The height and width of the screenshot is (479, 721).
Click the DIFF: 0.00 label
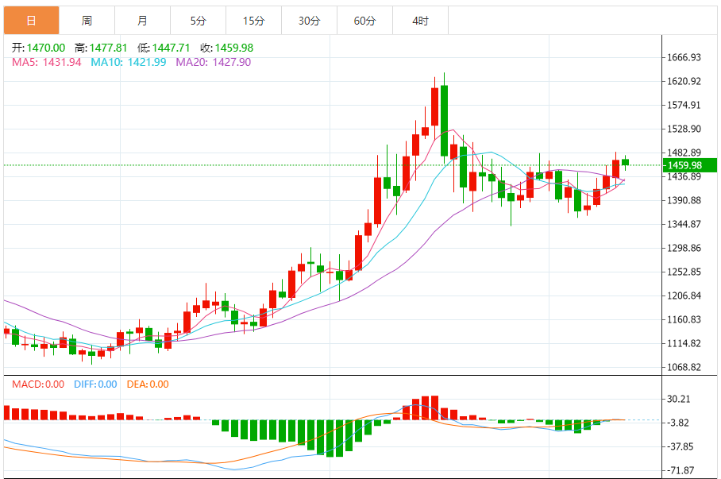pyautogui.click(x=94, y=384)
